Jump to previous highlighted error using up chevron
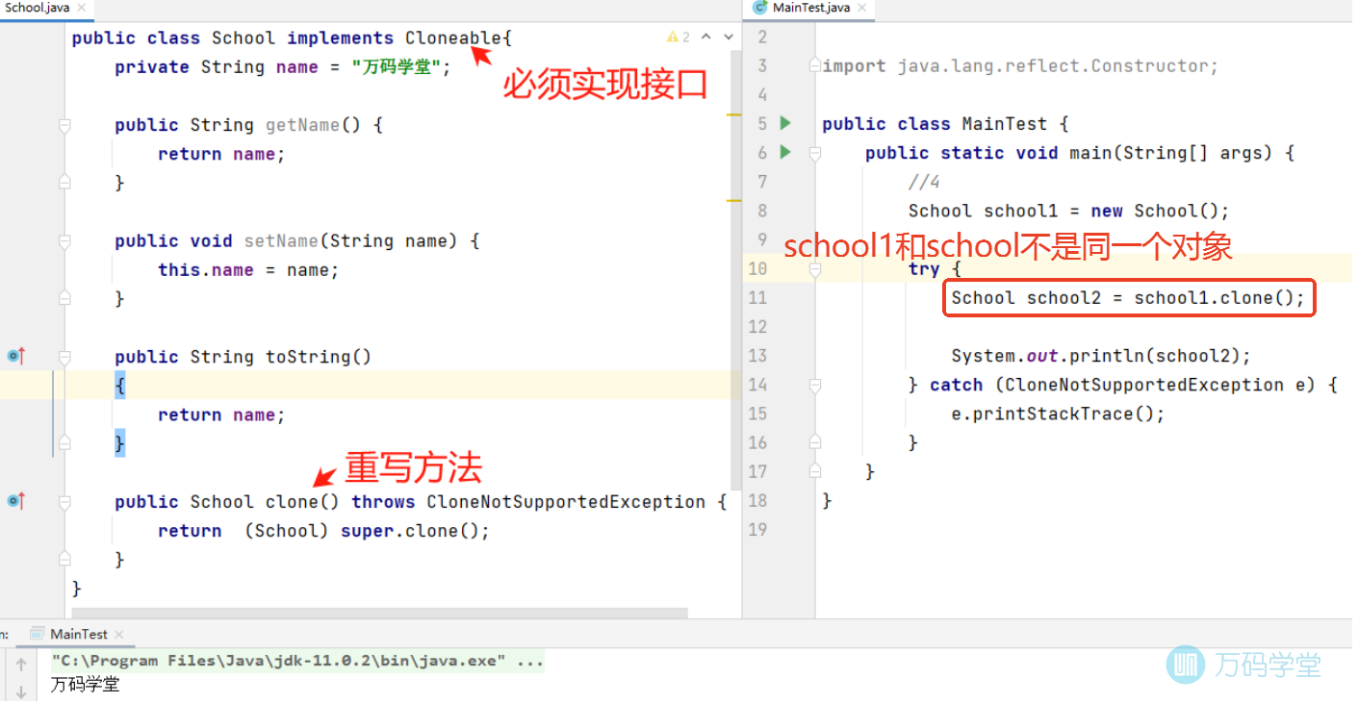Viewport: 1358px width, 703px height. (705, 37)
